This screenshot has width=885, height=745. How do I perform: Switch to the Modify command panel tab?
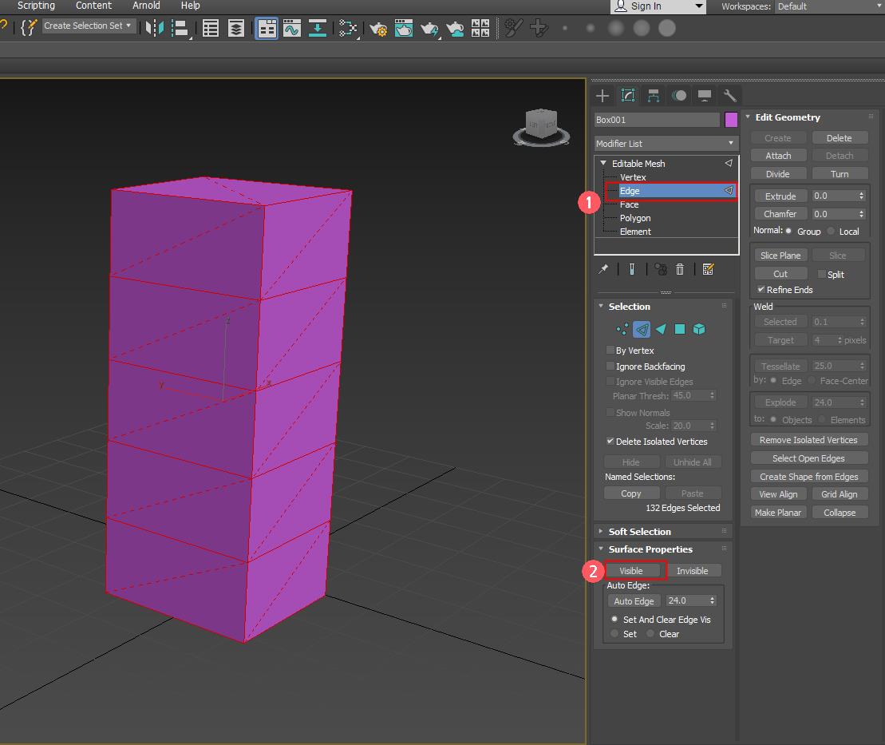click(x=627, y=96)
